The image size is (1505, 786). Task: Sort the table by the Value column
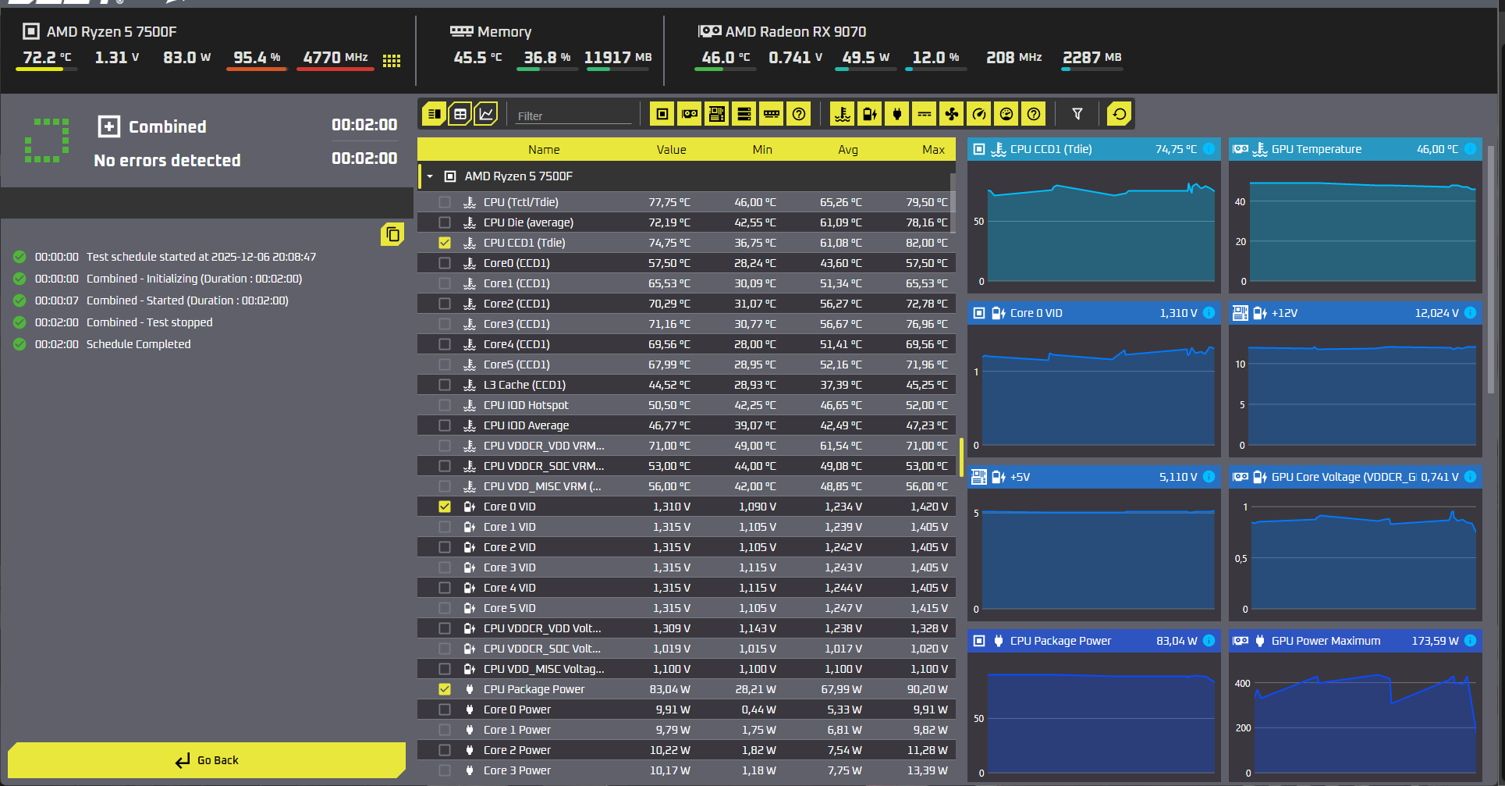pyautogui.click(x=671, y=150)
